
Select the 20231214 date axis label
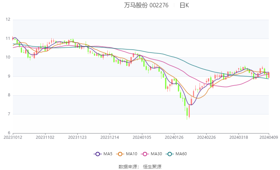click(x=110, y=137)
